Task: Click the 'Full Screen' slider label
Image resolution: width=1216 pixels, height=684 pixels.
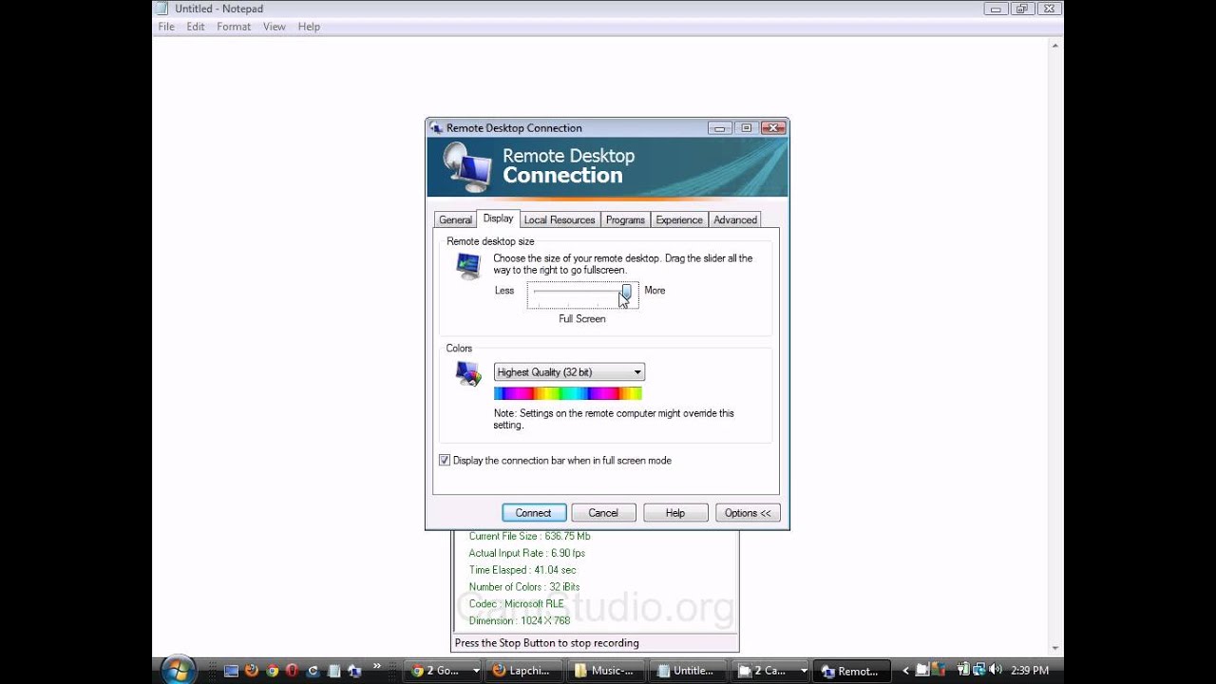Action: (x=582, y=319)
